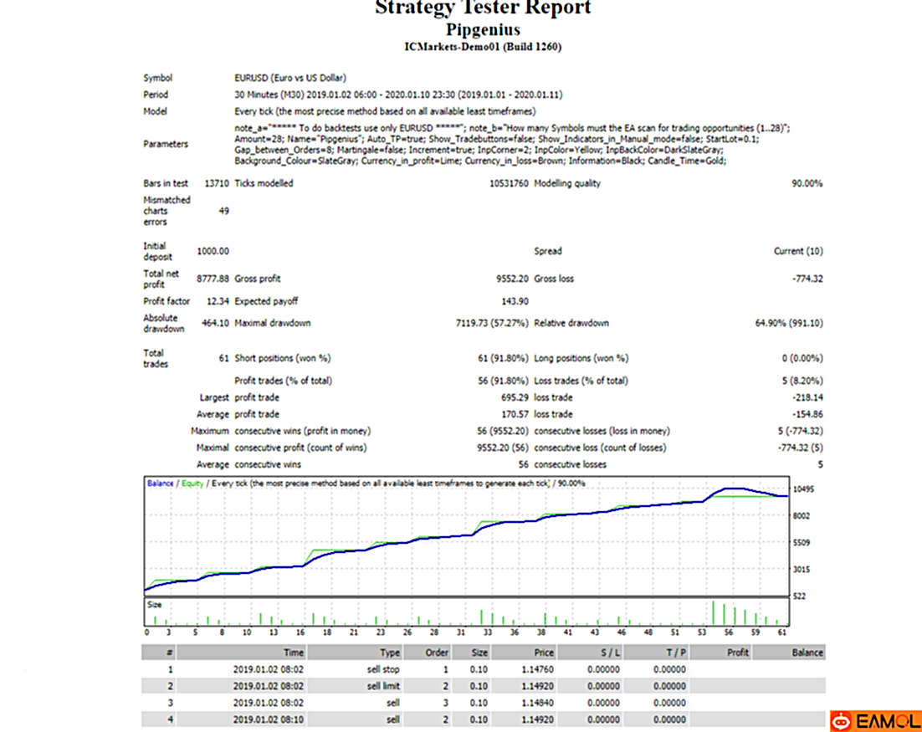Click the 10495 value on chart axis

[803, 489]
